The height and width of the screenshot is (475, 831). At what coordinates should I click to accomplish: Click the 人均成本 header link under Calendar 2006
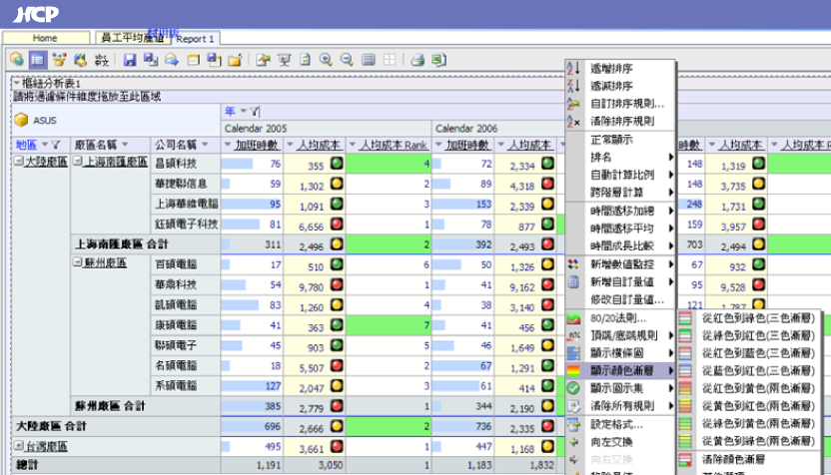coord(530,145)
